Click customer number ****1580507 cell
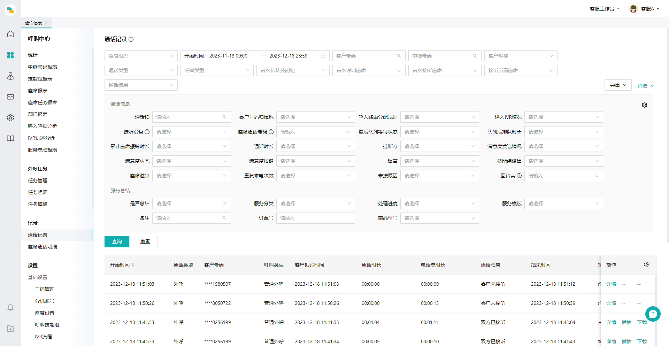The image size is (669, 346). (217, 284)
